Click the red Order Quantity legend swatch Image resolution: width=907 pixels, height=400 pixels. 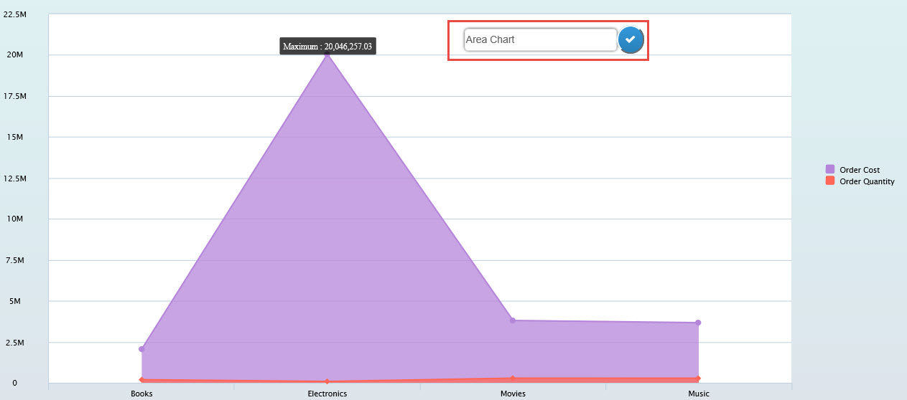(x=830, y=181)
